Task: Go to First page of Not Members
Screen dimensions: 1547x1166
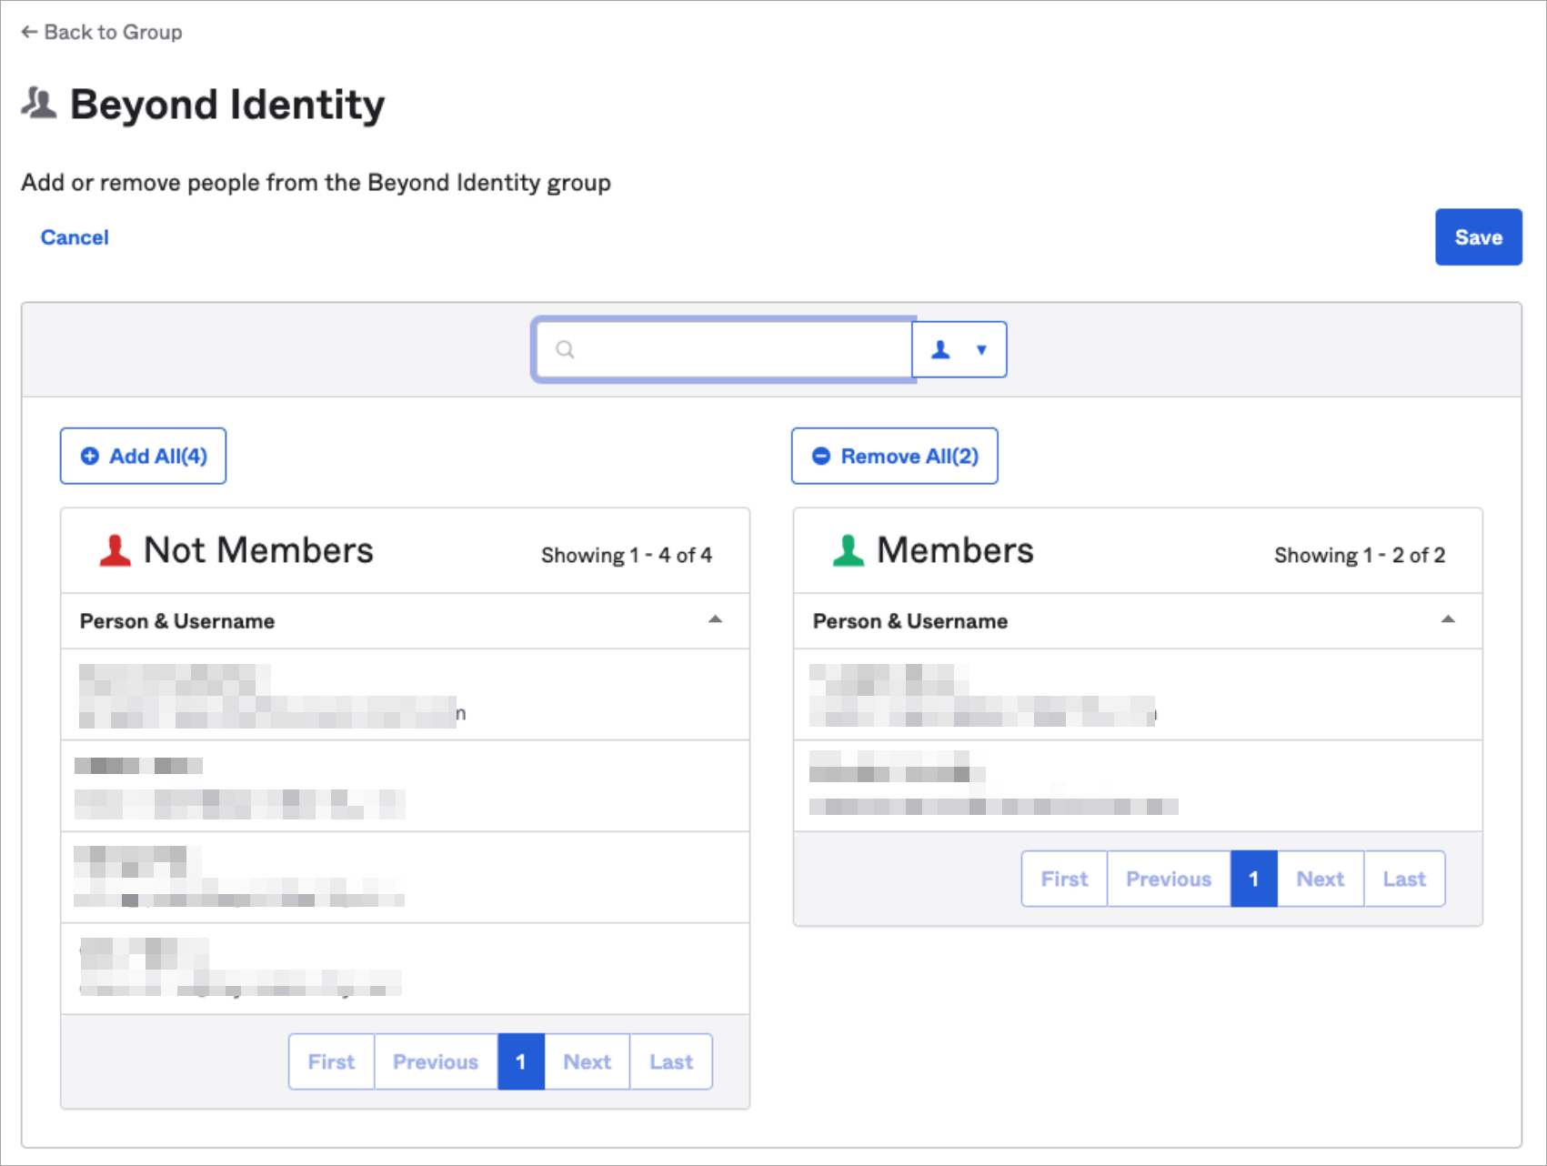Action: (x=331, y=1061)
